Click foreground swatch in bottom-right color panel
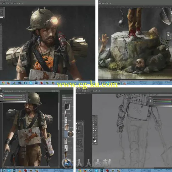 click(149, 100)
